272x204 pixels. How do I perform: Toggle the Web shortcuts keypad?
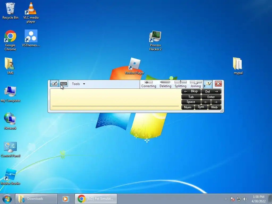pyautogui.click(x=214, y=107)
